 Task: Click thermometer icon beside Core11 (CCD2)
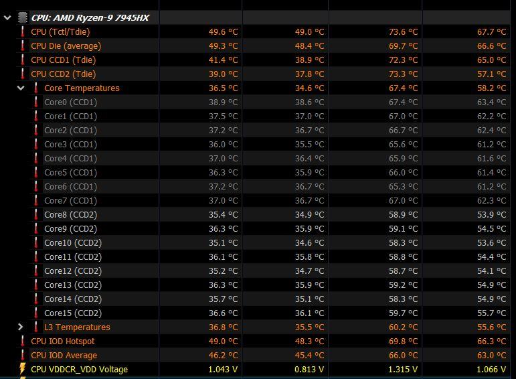[36, 256]
